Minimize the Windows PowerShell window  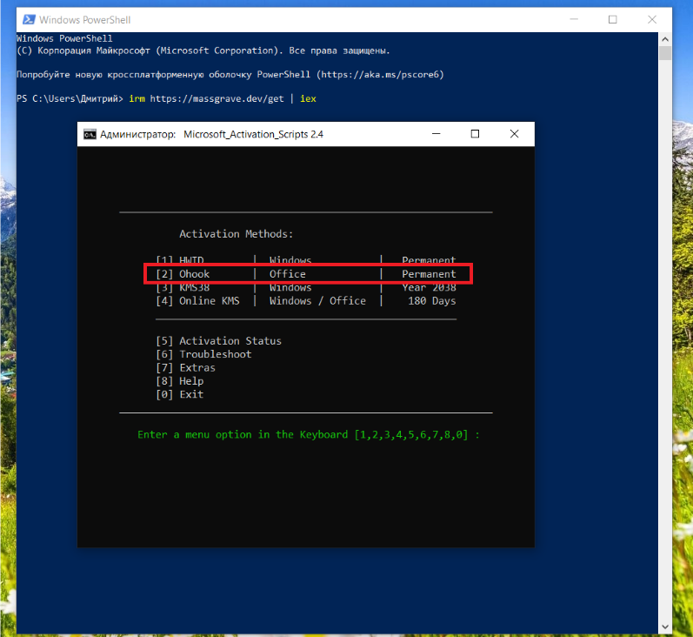573,19
